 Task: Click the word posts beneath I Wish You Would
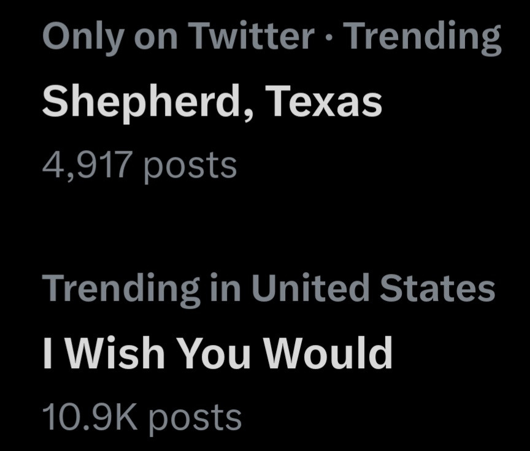click(x=195, y=418)
